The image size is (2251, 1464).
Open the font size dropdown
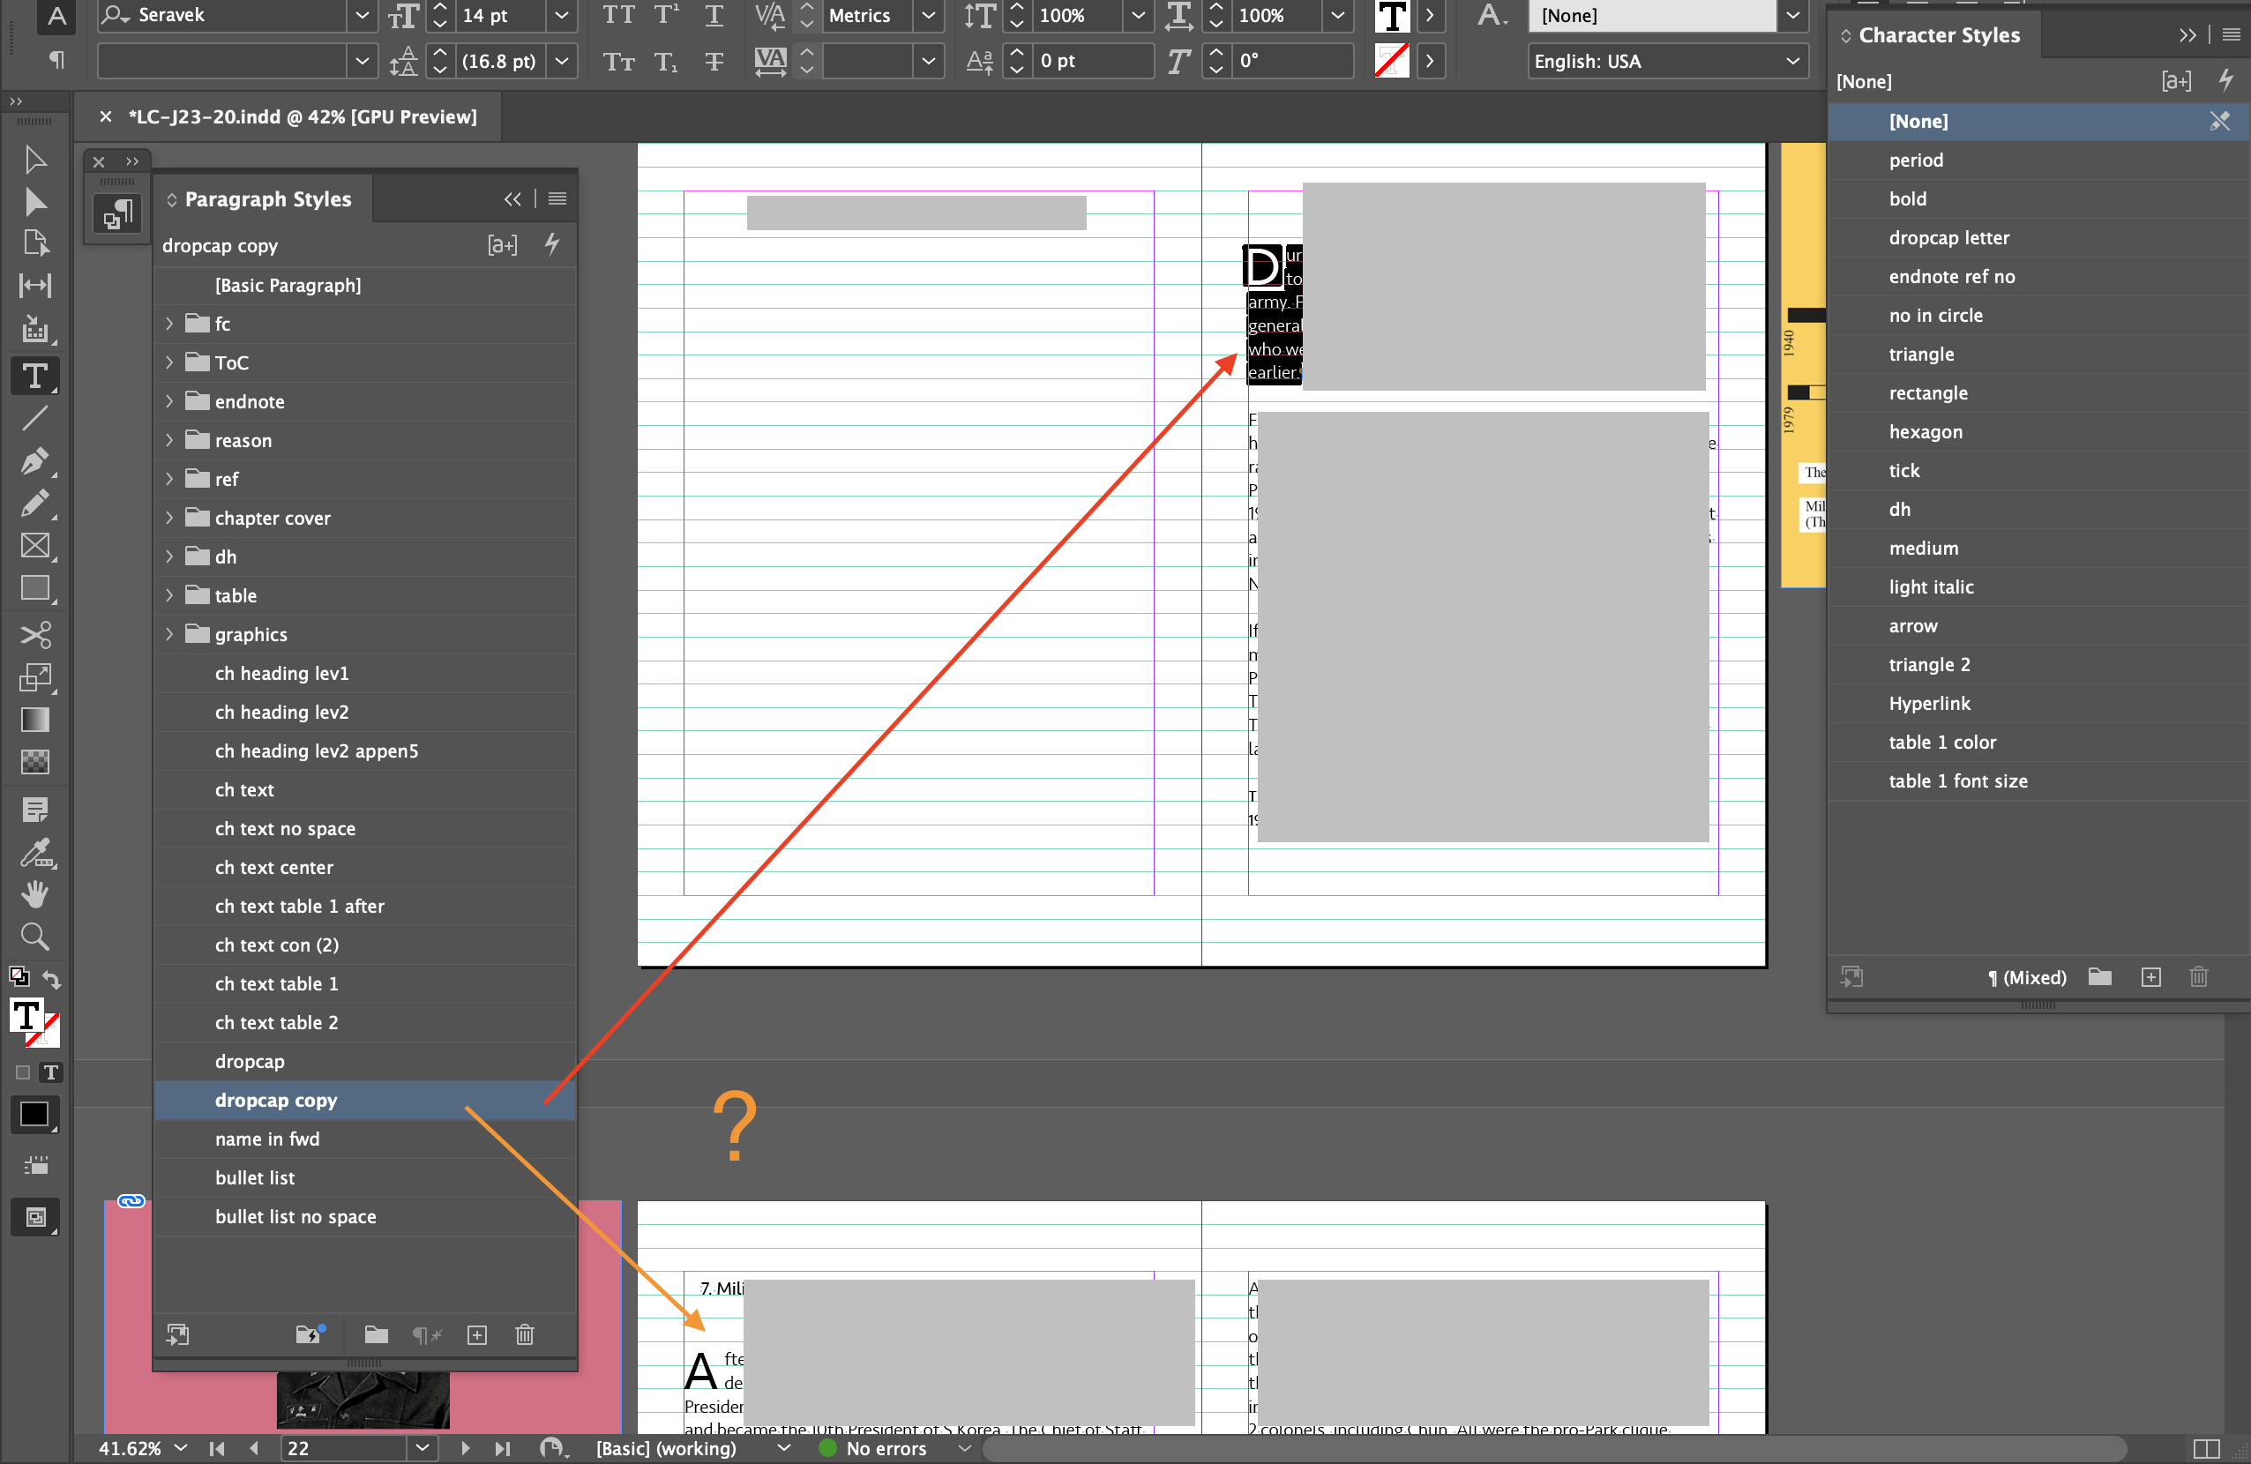561,16
